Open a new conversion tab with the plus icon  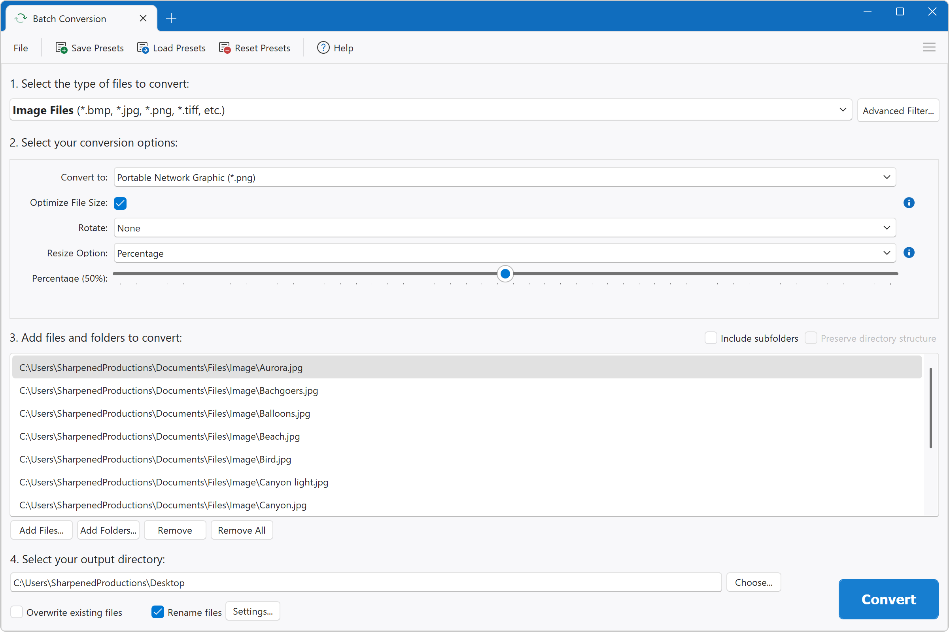click(171, 18)
